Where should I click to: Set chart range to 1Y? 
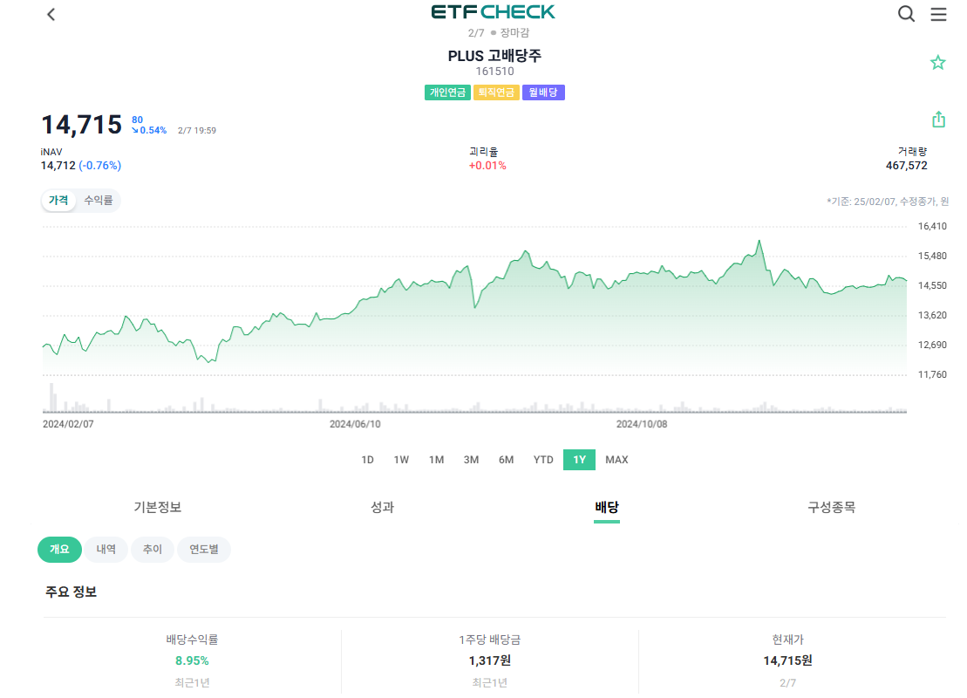pyautogui.click(x=579, y=460)
